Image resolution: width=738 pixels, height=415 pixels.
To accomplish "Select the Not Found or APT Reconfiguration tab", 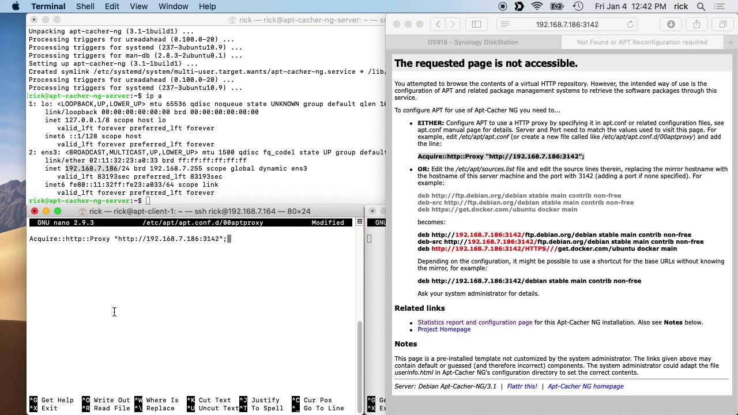I will tap(642, 42).
